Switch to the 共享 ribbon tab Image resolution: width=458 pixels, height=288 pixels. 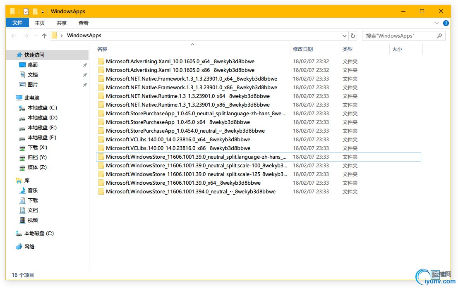pos(62,23)
